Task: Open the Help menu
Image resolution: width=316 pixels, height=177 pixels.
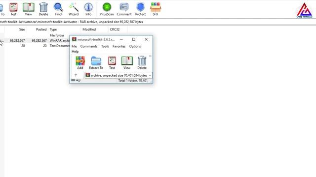Action: pyautogui.click(x=75, y=52)
